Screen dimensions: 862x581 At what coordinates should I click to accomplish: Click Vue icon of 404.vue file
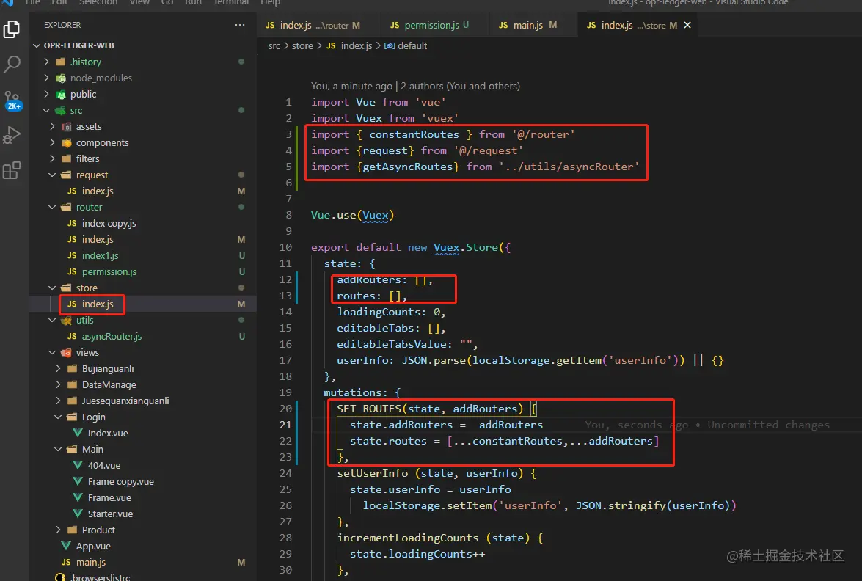tap(78, 466)
